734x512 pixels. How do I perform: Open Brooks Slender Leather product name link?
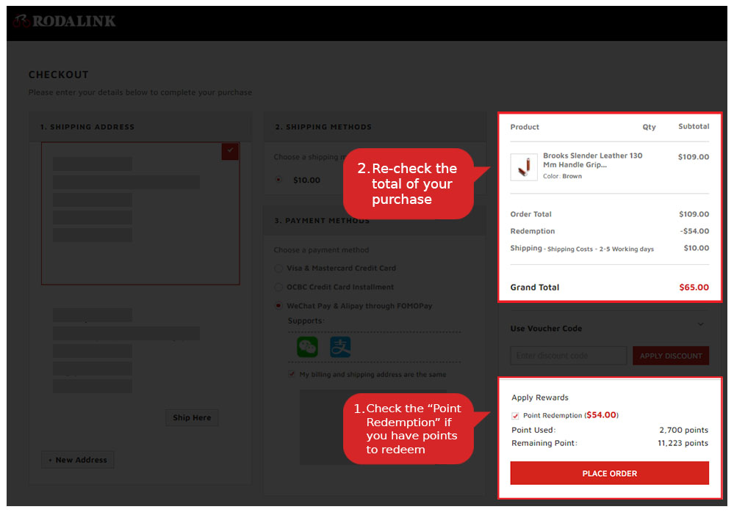pos(592,160)
